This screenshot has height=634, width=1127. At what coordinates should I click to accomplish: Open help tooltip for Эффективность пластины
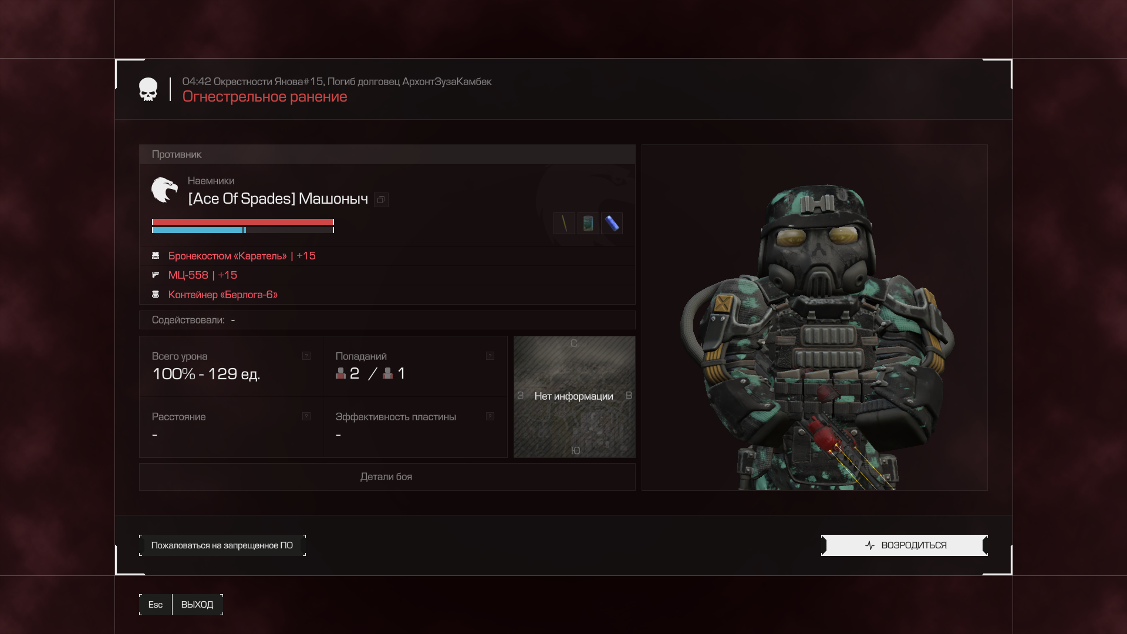(x=490, y=416)
